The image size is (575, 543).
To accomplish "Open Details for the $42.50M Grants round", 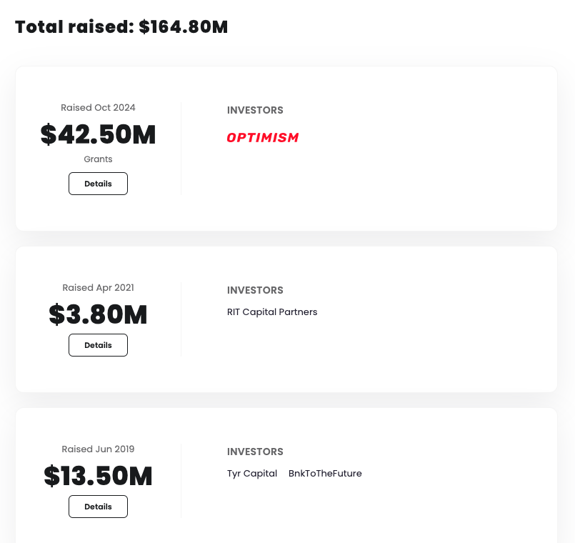I will click(98, 184).
